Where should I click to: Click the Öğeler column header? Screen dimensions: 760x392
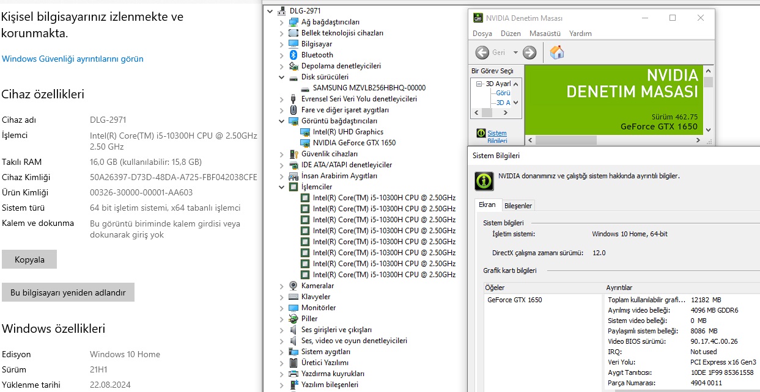(543, 288)
